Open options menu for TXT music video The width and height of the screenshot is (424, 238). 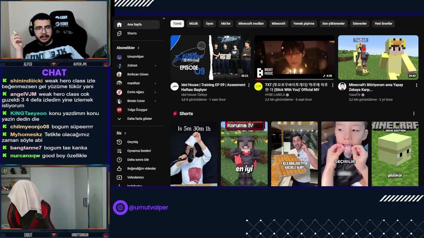pyautogui.click(x=333, y=85)
